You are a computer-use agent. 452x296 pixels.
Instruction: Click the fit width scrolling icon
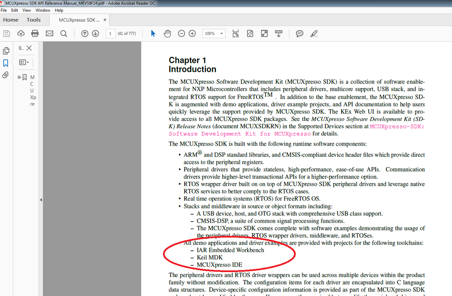[x=236, y=34]
